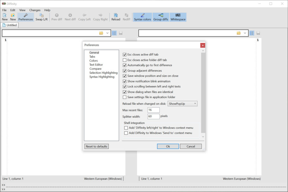Enable Esc closes active folder diff tab
288x192 pixels.
coord(125,60)
